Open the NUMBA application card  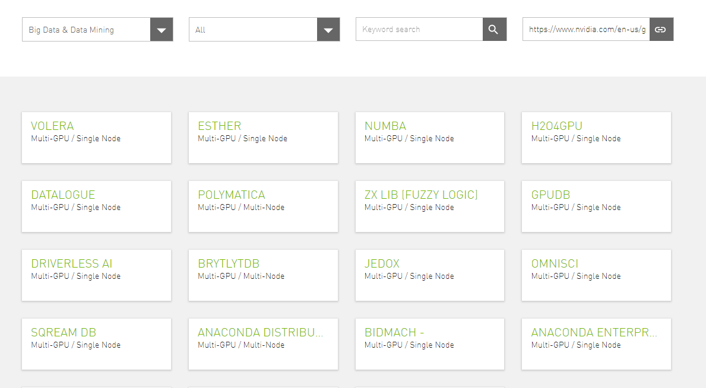[x=430, y=138]
